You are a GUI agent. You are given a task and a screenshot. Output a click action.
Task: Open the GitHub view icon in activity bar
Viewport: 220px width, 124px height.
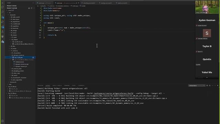coord(2,37)
